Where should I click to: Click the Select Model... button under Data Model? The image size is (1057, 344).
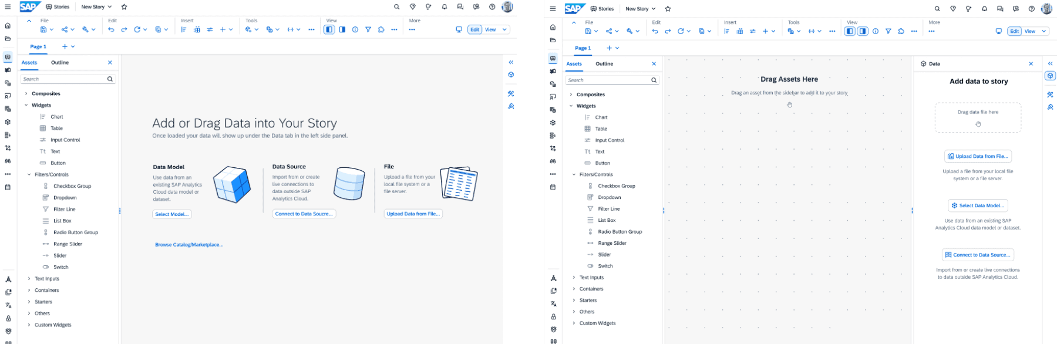click(171, 214)
